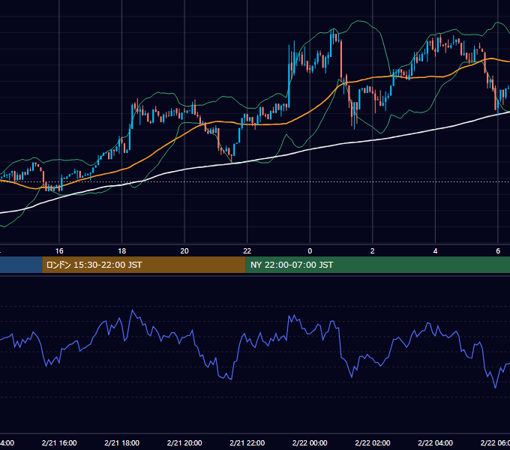Image resolution: width=510 pixels, height=450 pixels.
Task: Click the 2/21 22:00 time label
Action: point(247,442)
